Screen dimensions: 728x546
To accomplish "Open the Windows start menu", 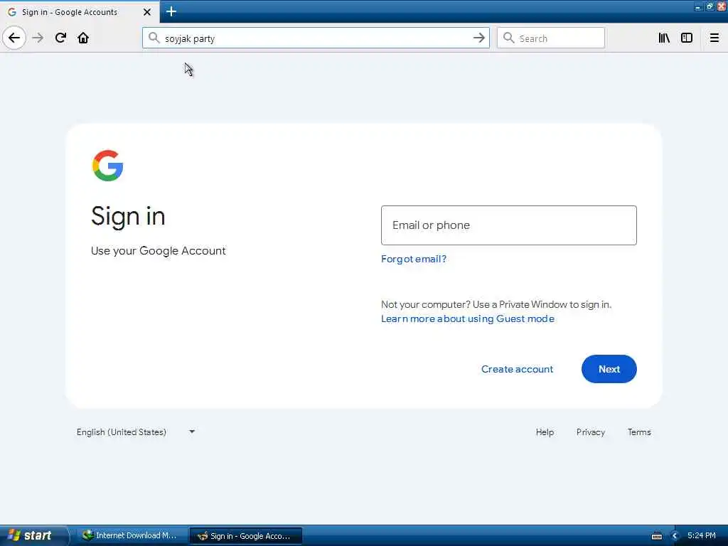I will click(34, 536).
